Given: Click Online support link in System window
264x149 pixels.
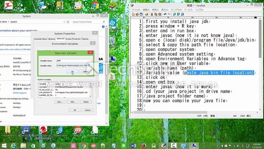Looking at the screenshot, I should click(x=20, y=93).
